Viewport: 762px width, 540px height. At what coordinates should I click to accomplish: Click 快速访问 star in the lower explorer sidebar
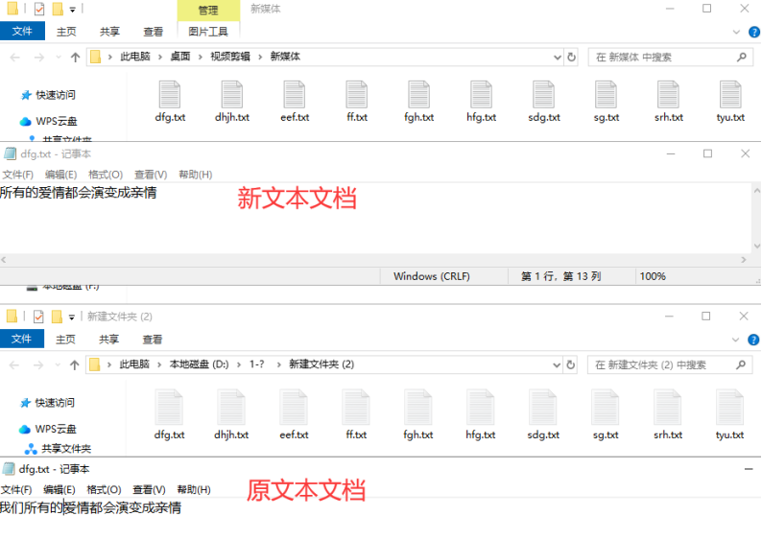click(27, 403)
